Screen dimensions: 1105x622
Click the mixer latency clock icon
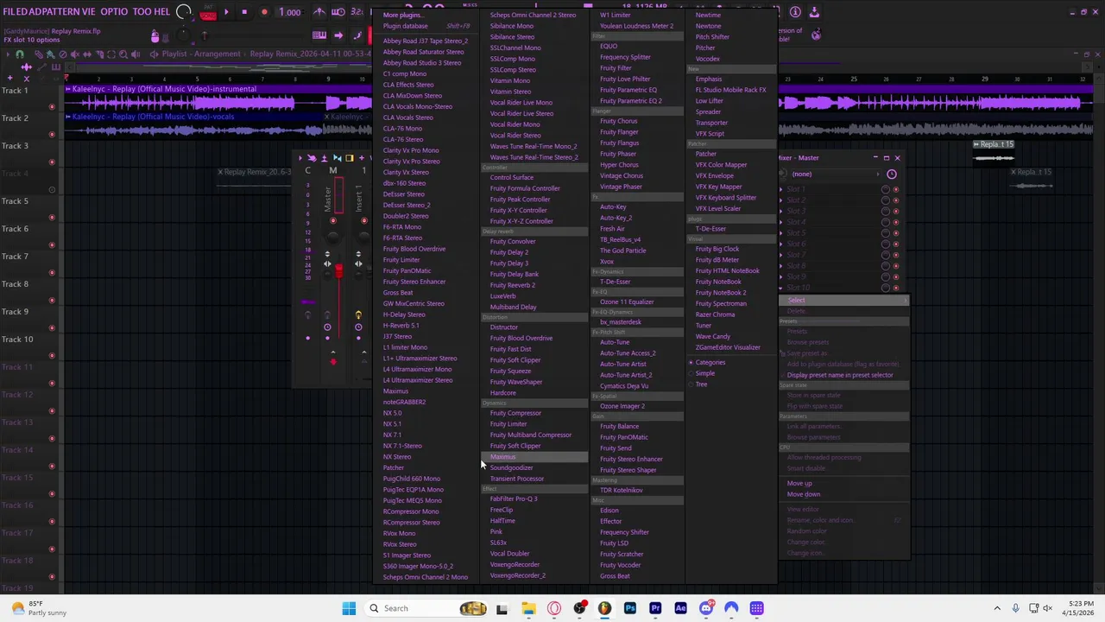892,174
